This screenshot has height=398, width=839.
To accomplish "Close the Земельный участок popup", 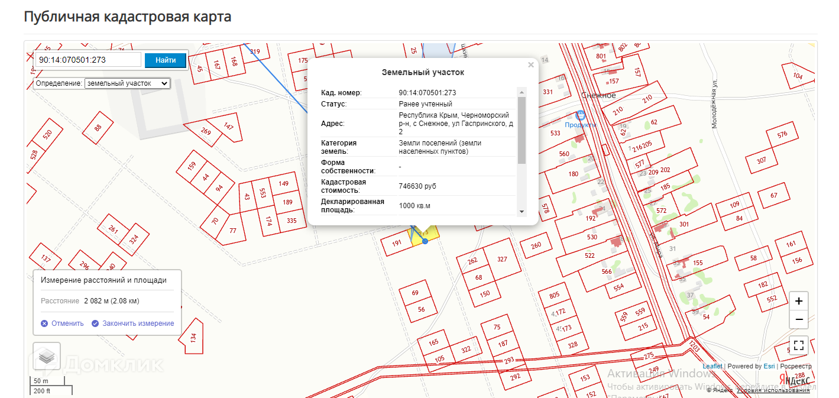I will 530,65.
